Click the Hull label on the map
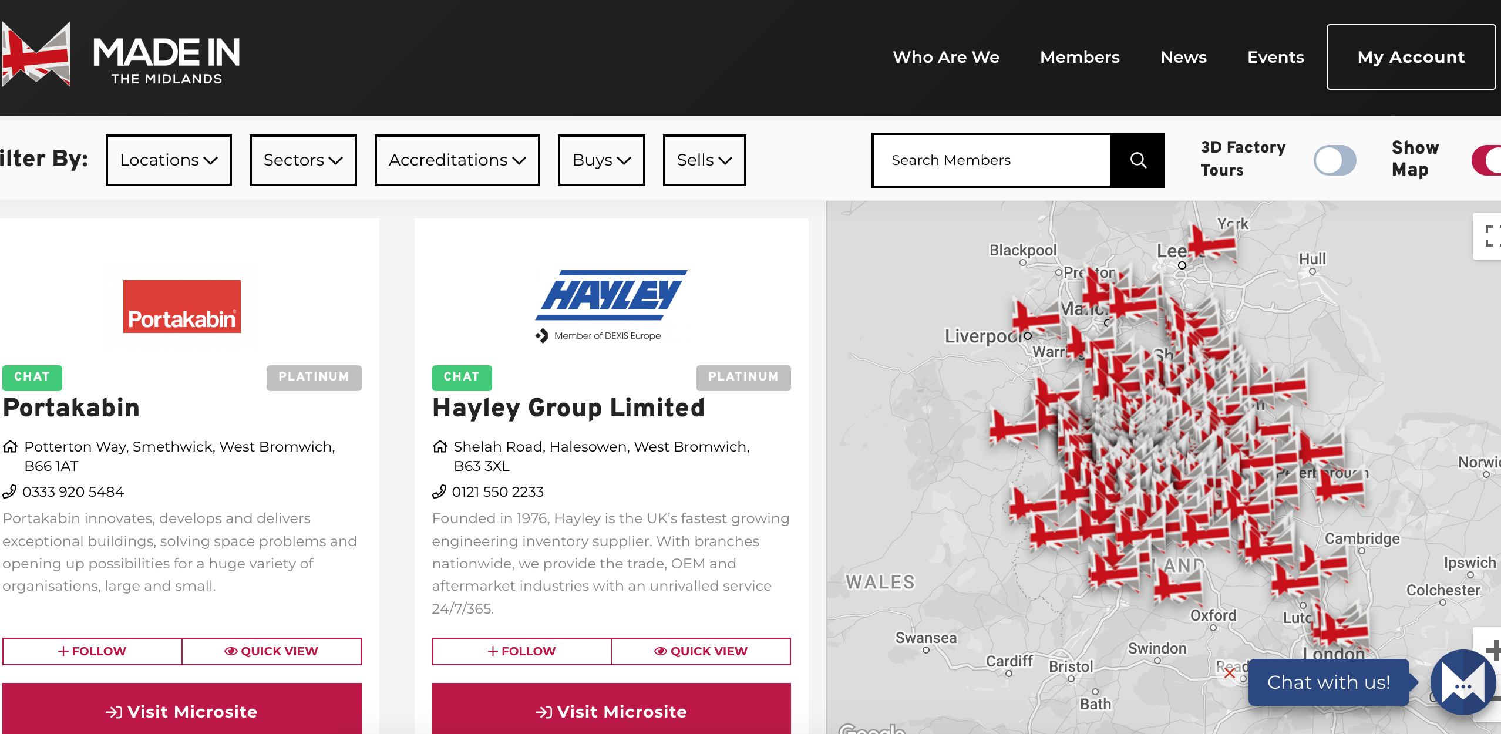1501x734 pixels. click(x=1312, y=259)
